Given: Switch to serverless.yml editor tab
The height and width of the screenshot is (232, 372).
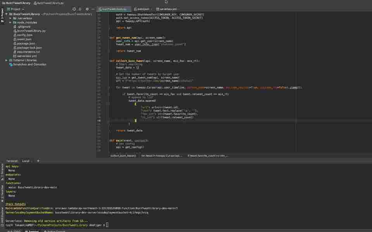Looking at the screenshot, I should (167, 9).
